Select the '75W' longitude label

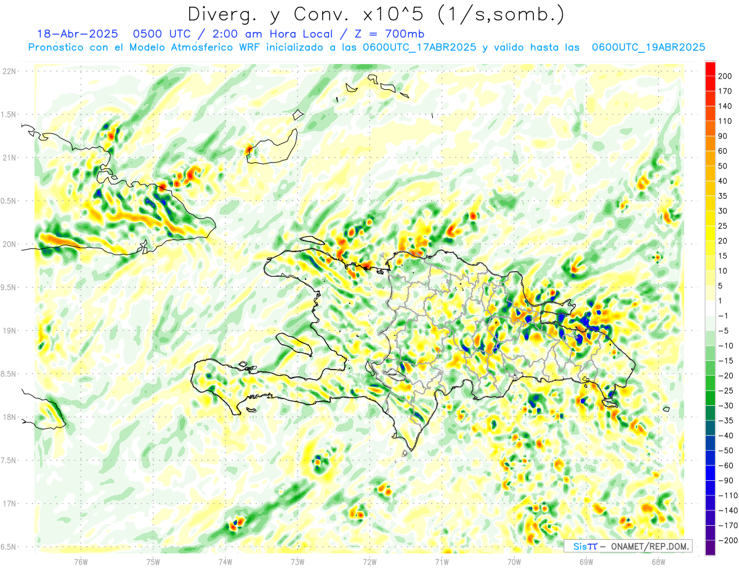[x=153, y=562]
